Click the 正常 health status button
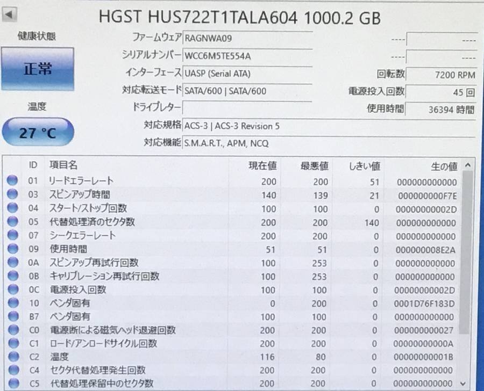Screen dimensions: 484x391 pos(38,69)
